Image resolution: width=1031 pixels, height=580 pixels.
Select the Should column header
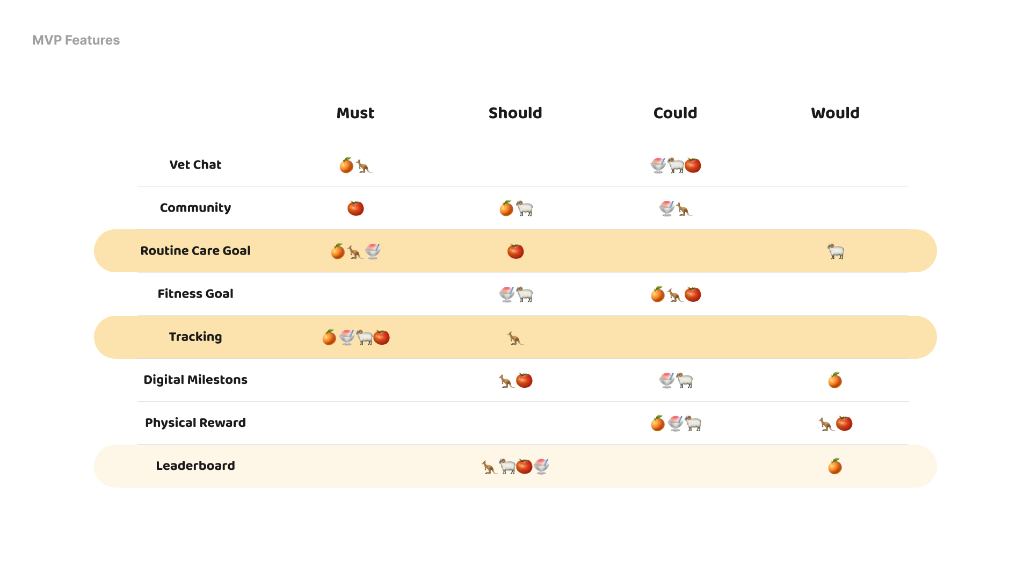pyautogui.click(x=515, y=113)
